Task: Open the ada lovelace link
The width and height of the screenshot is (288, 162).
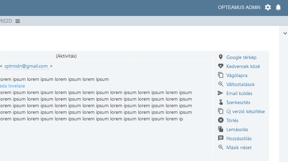Action: pyautogui.click(x=12, y=86)
